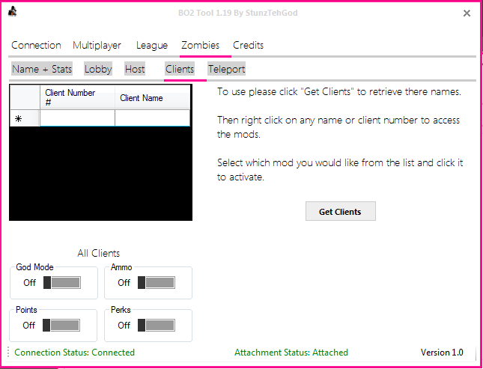
Task: Open the Teleport sub-tab
Action: 226,70
